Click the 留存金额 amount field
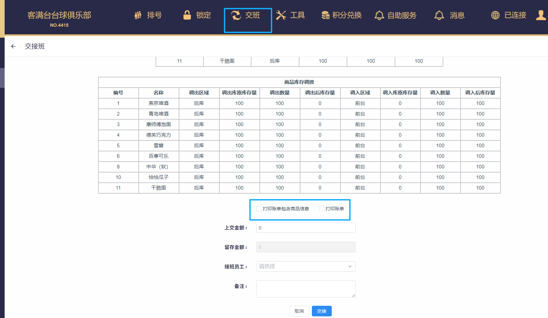 [x=305, y=247]
